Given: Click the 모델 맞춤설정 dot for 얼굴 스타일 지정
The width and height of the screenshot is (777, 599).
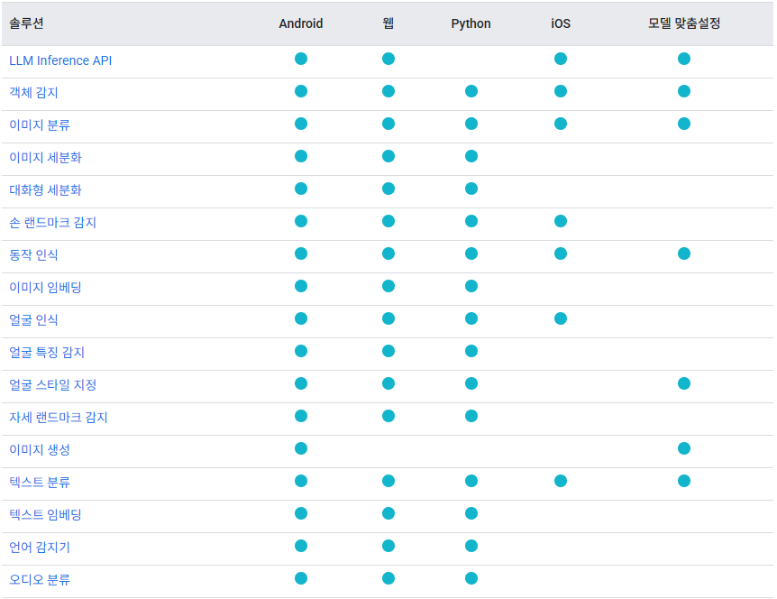Looking at the screenshot, I should coord(684,383).
